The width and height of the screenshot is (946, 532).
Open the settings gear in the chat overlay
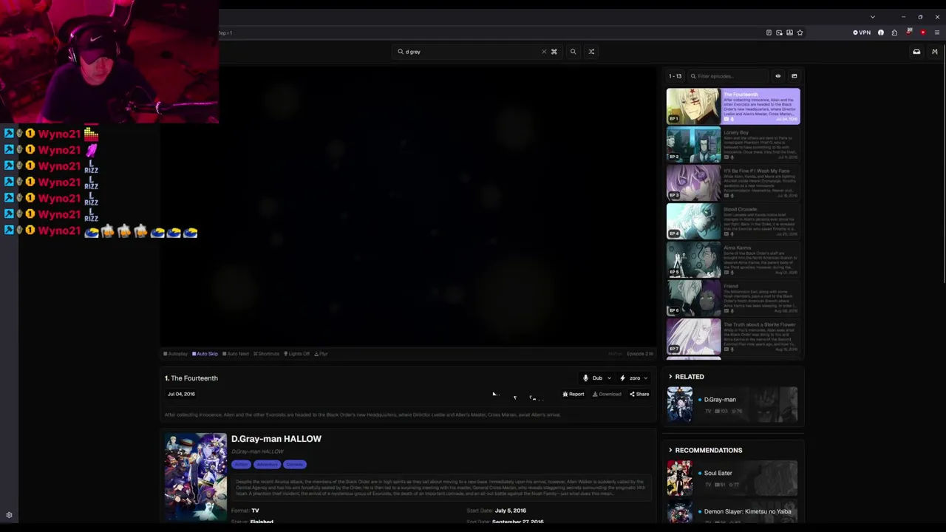(x=9, y=515)
